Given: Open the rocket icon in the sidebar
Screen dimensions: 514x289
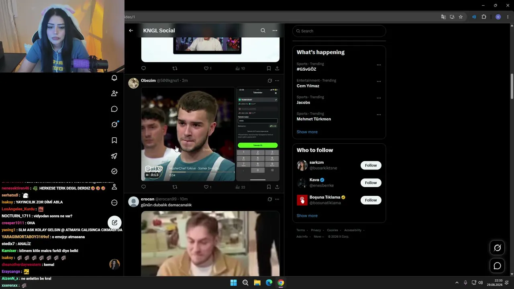Looking at the screenshot, I should (114, 156).
